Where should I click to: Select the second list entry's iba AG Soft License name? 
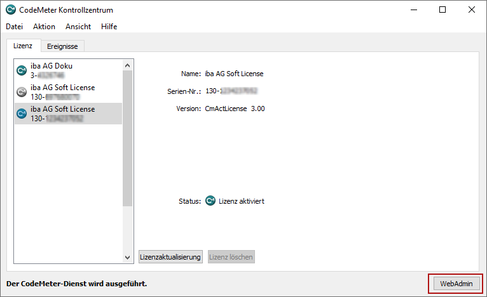[x=63, y=88]
